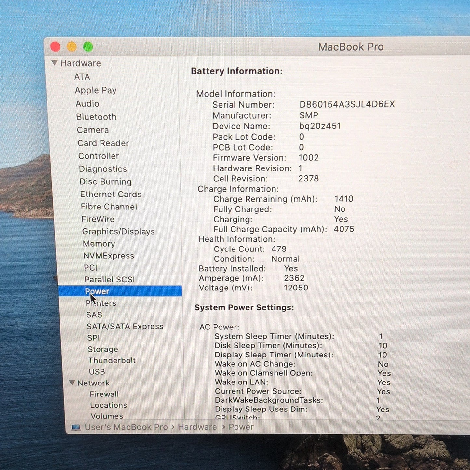Click the Hardware category label

(80, 63)
